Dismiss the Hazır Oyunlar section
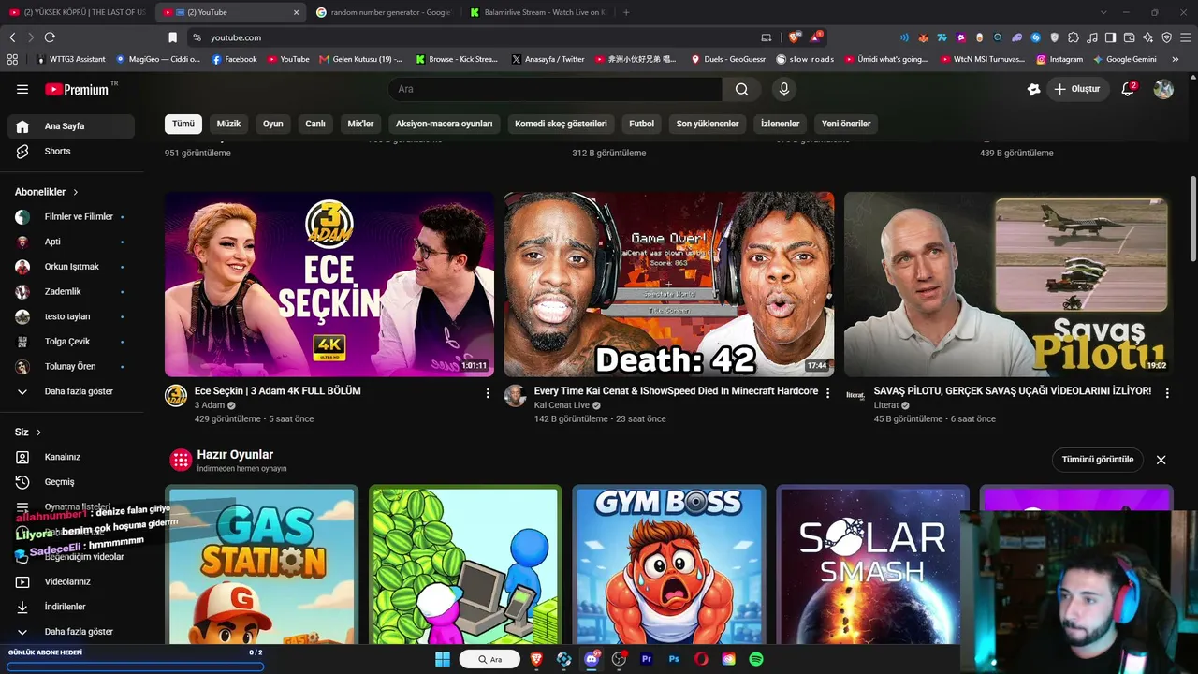 pyautogui.click(x=1161, y=460)
